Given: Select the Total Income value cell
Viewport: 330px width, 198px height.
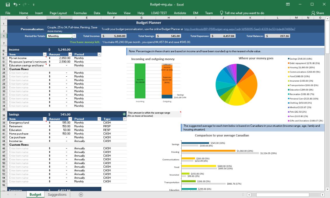Looking at the screenshot, I should point(114,36).
